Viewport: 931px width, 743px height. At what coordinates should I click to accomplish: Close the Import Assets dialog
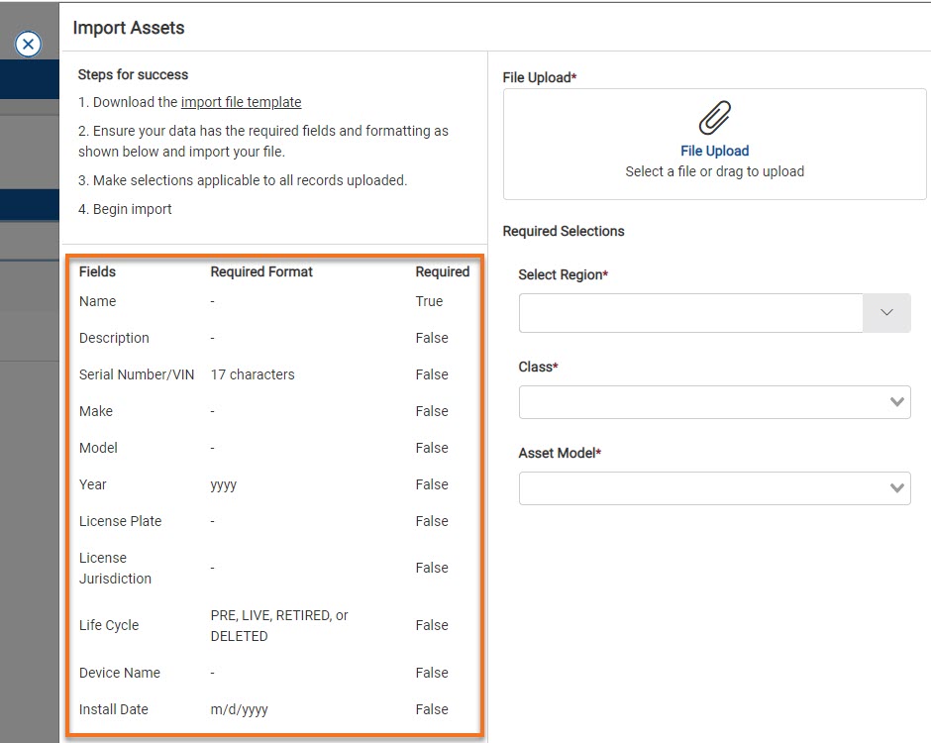(x=29, y=44)
